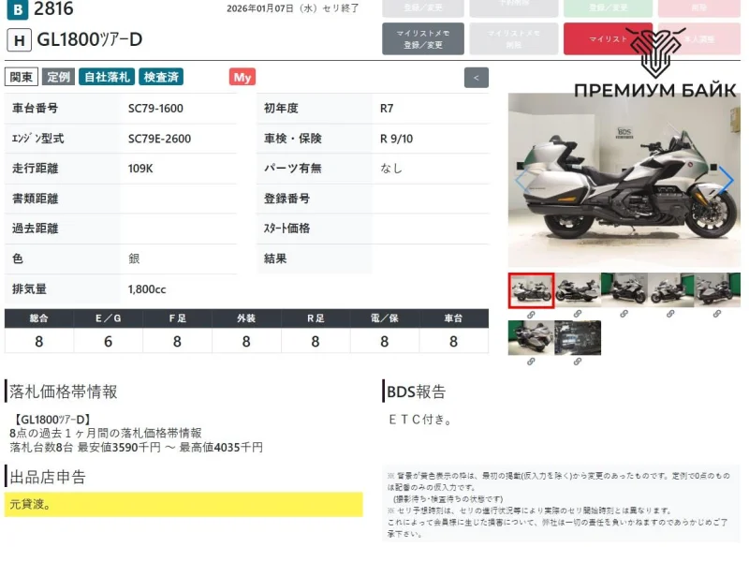Image resolution: width=749 pixels, height=562 pixels.
Task: Open the engine close-up thumbnail
Action: [x=578, y=338]
